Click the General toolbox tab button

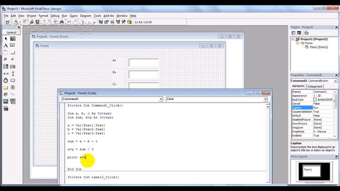point(11,32)
